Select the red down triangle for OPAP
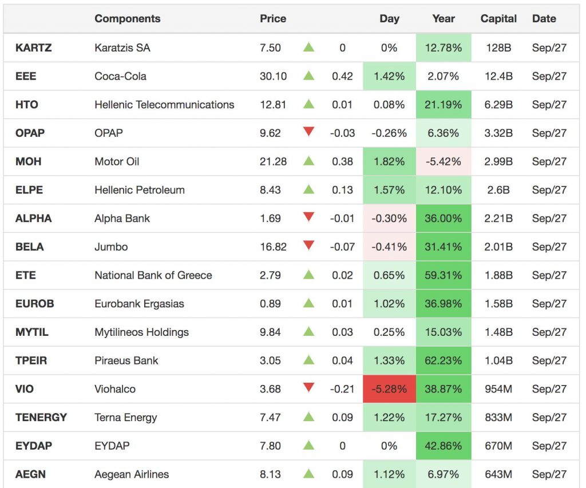 (308, 133)
